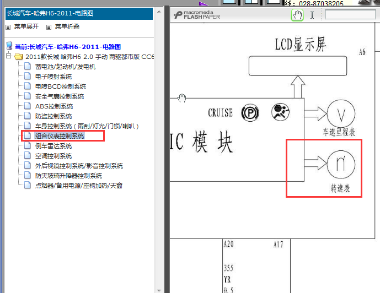380x293 pixels.
Task: Open 外后视镜控制系统/影音控制系统 diagram
Action: click(x=79, y=166)
